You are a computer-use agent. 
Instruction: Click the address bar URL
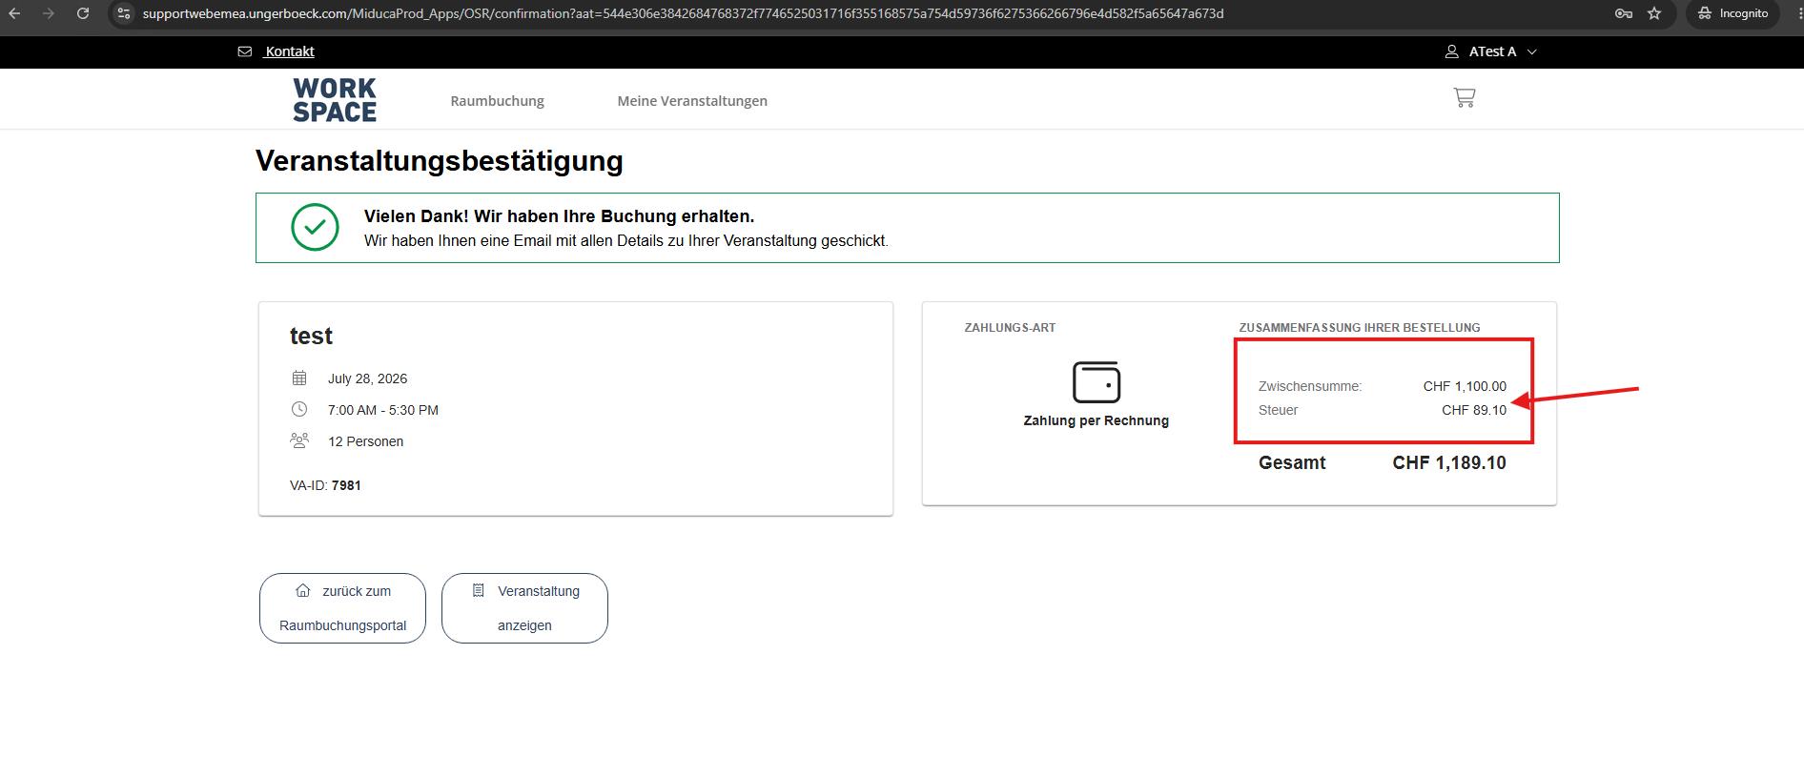coord(683,13)
